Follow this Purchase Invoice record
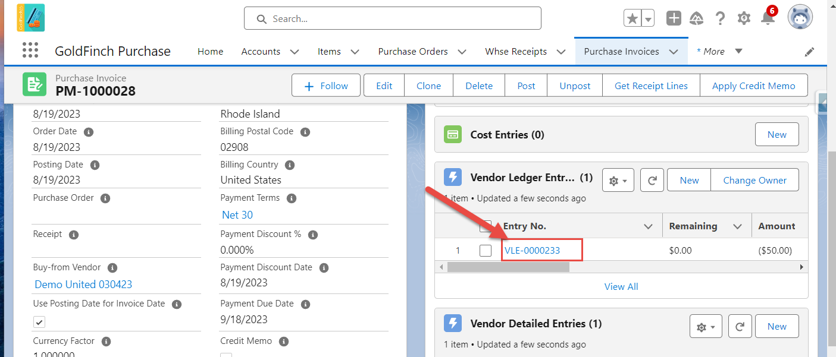The height and width of the screenshot is (357, 836). tap(326, 86)
